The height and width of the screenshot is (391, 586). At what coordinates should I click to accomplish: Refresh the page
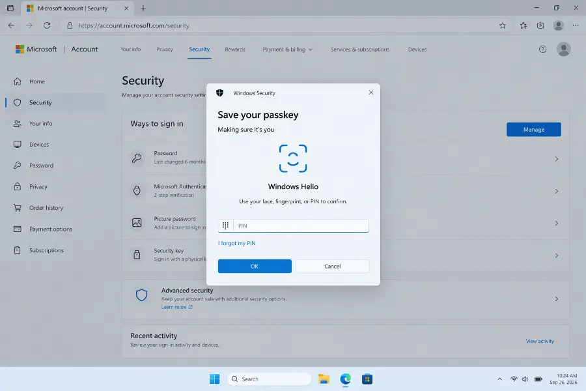pos(47,25)
